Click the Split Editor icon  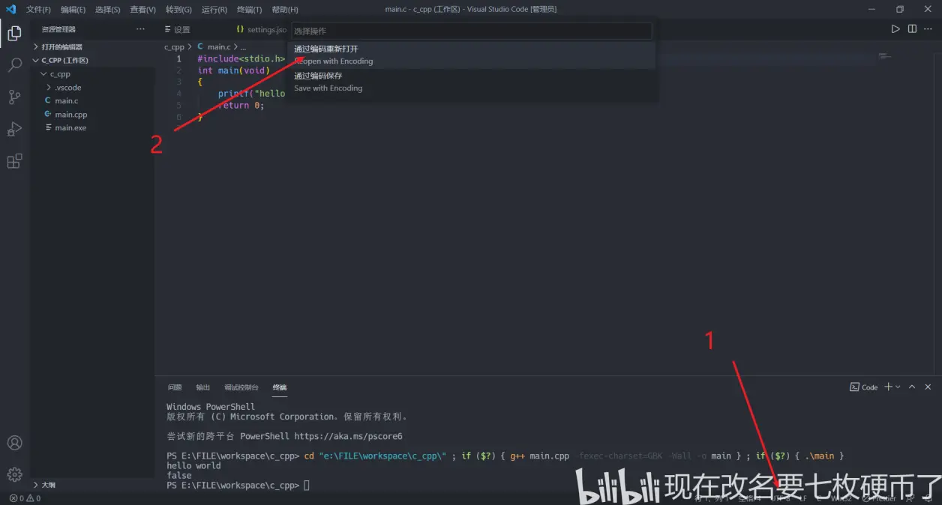(912, 29)
